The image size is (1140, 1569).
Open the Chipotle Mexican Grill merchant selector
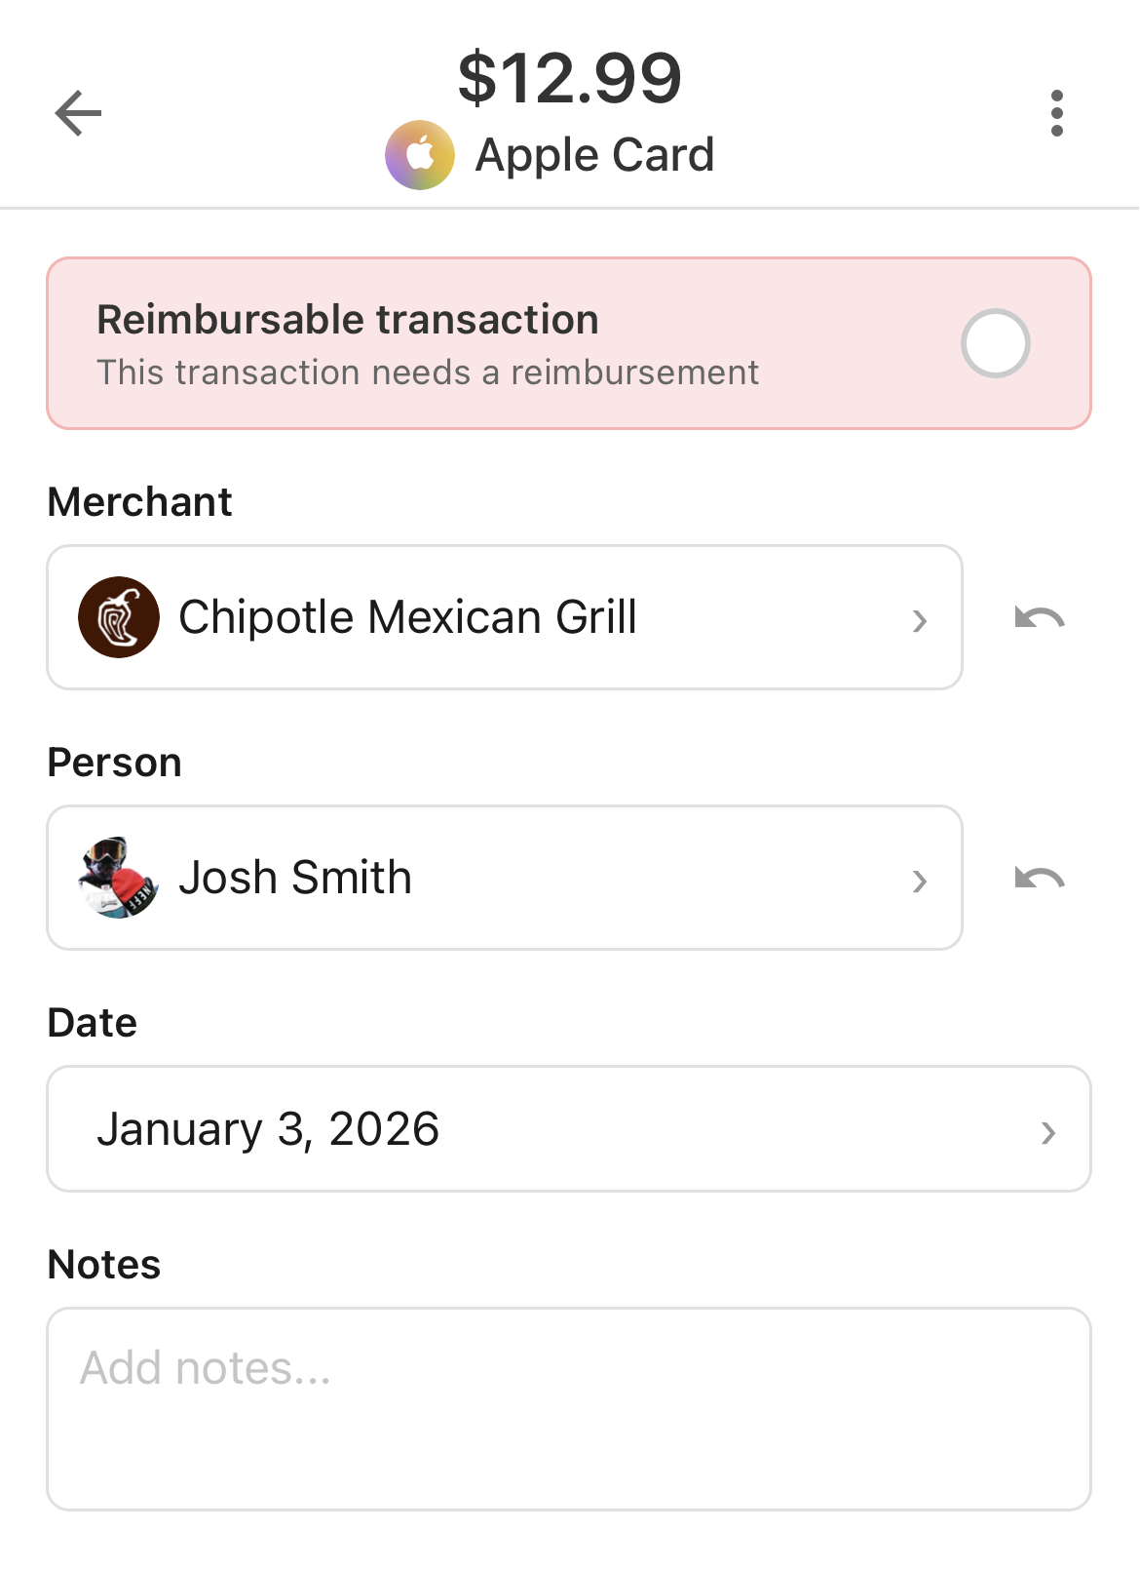487,617
